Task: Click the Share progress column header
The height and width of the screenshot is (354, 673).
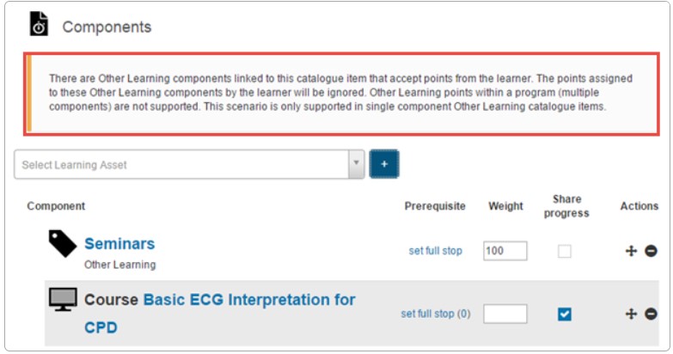Action: point(566,206)
